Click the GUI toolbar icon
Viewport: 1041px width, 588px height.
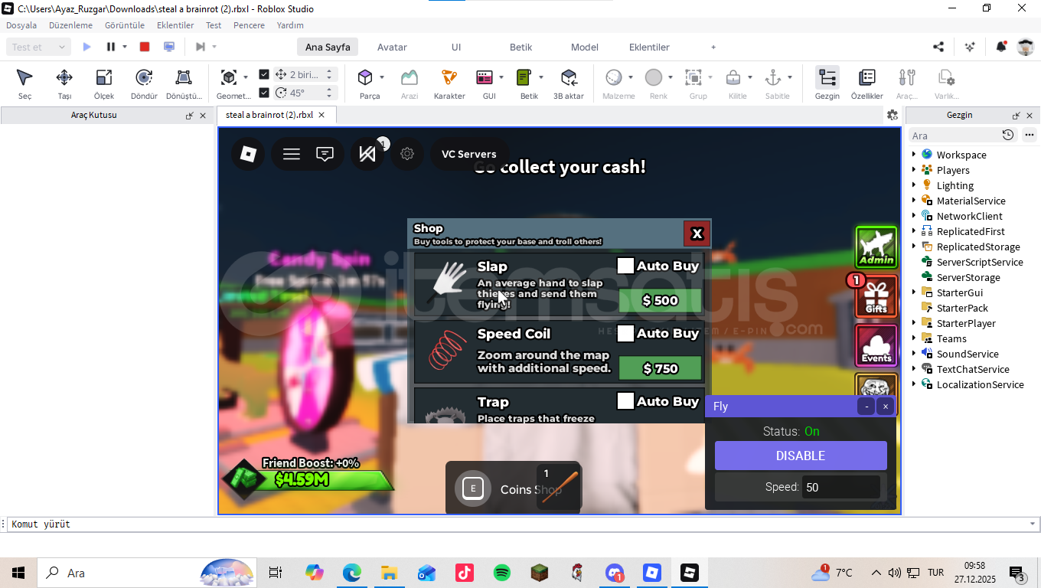pos(485,77)
